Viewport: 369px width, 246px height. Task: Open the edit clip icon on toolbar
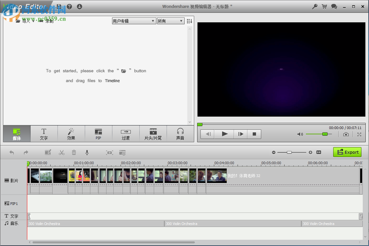(x=48, y=152)
